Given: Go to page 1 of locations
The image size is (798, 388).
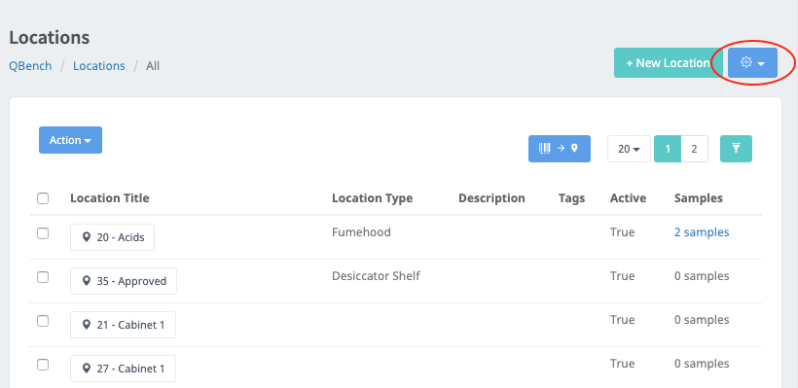Looking at the screenshot, I should point(668,149).
